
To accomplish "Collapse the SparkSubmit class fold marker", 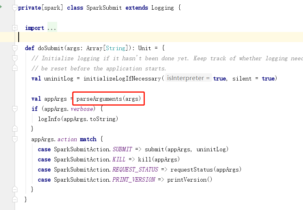I will point(15,8).
